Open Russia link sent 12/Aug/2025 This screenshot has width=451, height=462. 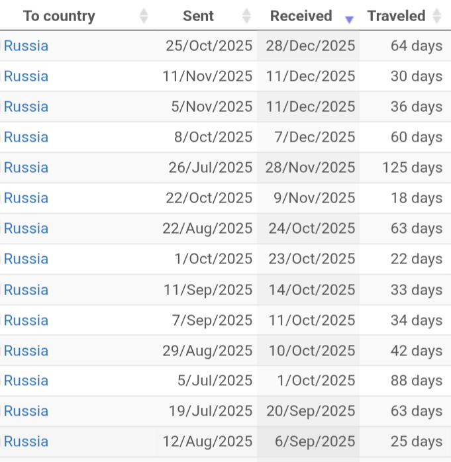coord(26,441)
